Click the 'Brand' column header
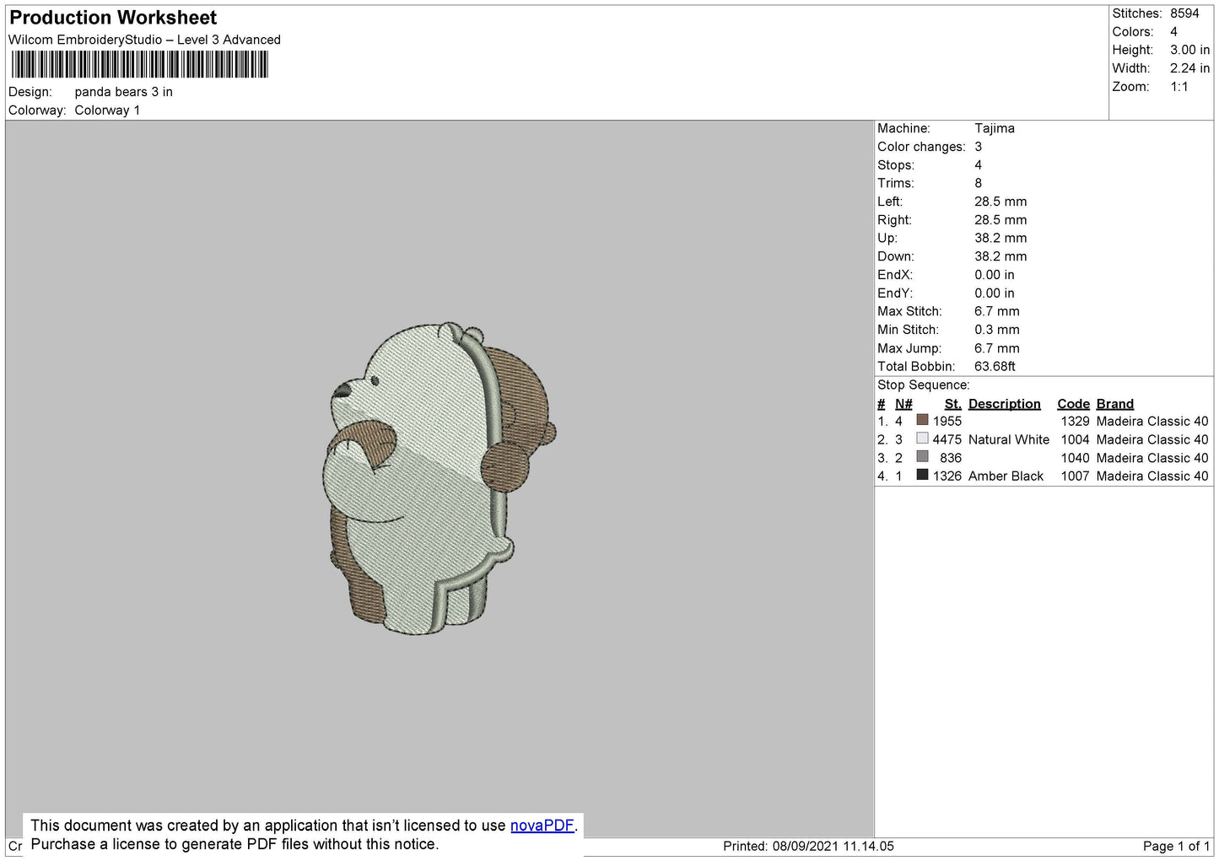 point(1114,404)
